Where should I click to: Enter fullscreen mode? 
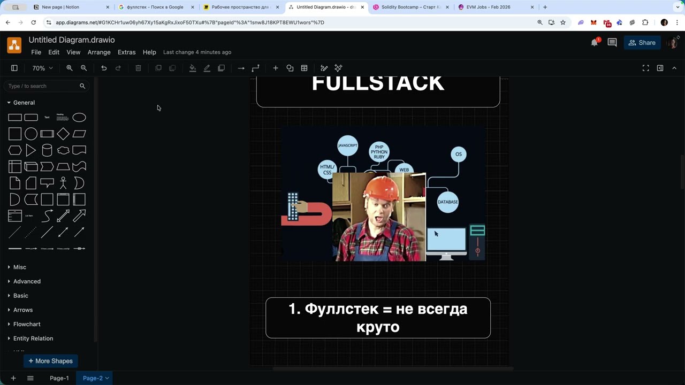tap(646, 68)
